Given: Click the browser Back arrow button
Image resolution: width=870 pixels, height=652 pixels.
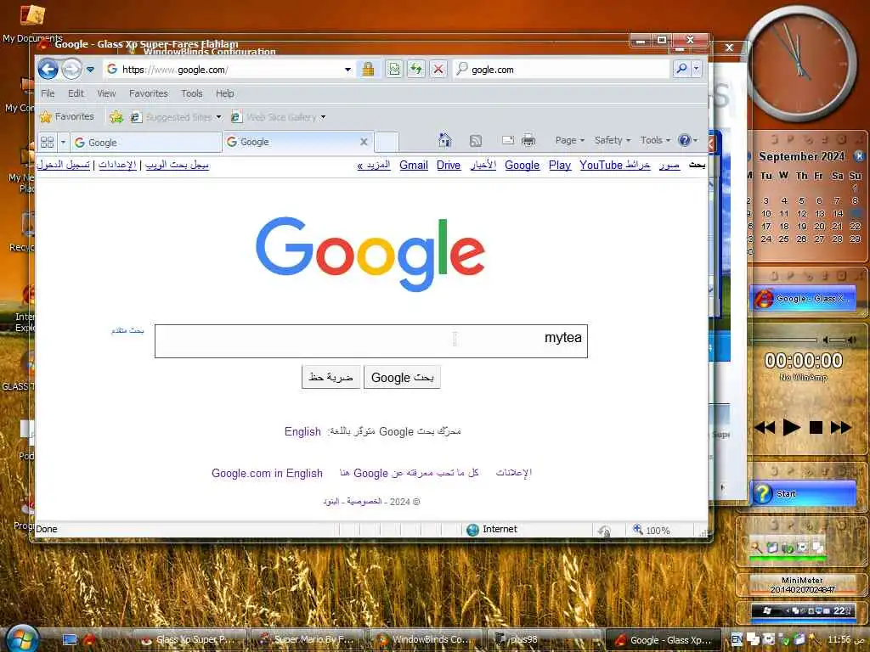Looking at the screenshot, I should click(48, 70).
